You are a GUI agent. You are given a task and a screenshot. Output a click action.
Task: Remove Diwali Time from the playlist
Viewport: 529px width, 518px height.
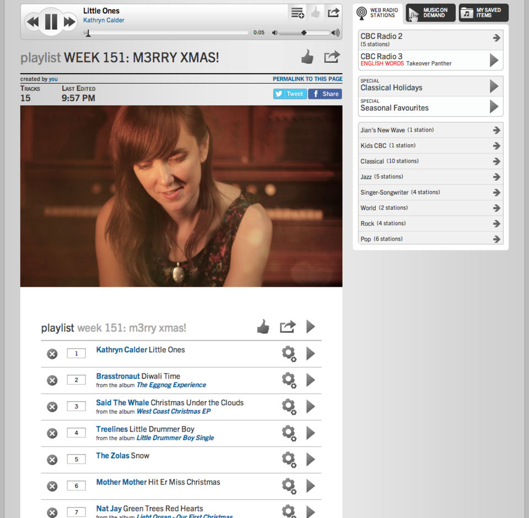pyautogui.click(x=52, y=380)
